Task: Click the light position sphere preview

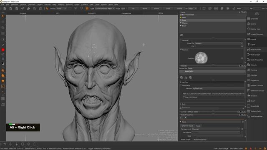Action: (201, 58)
